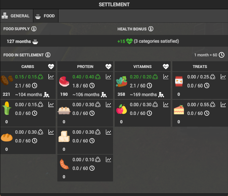Click the heart icon in CARBS header
The image size is (228, 196).
(x=51, y=67)
